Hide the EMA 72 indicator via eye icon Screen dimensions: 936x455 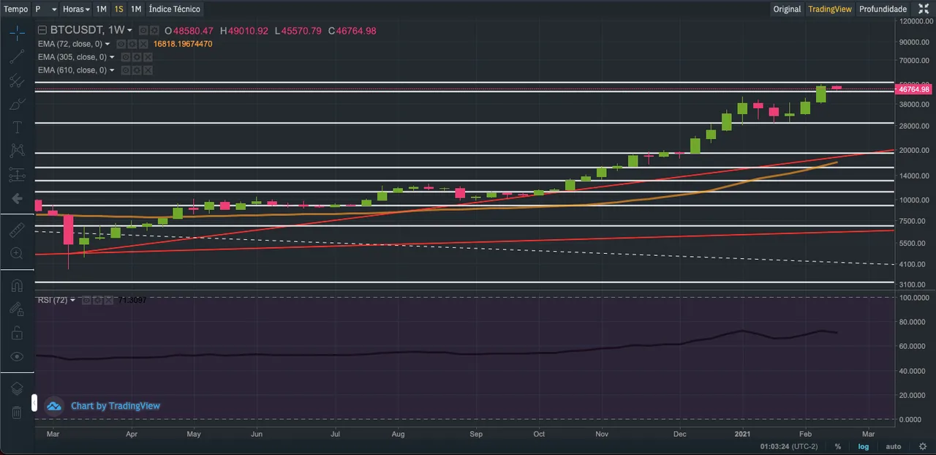pyautogui.click(x=121, y=44)
